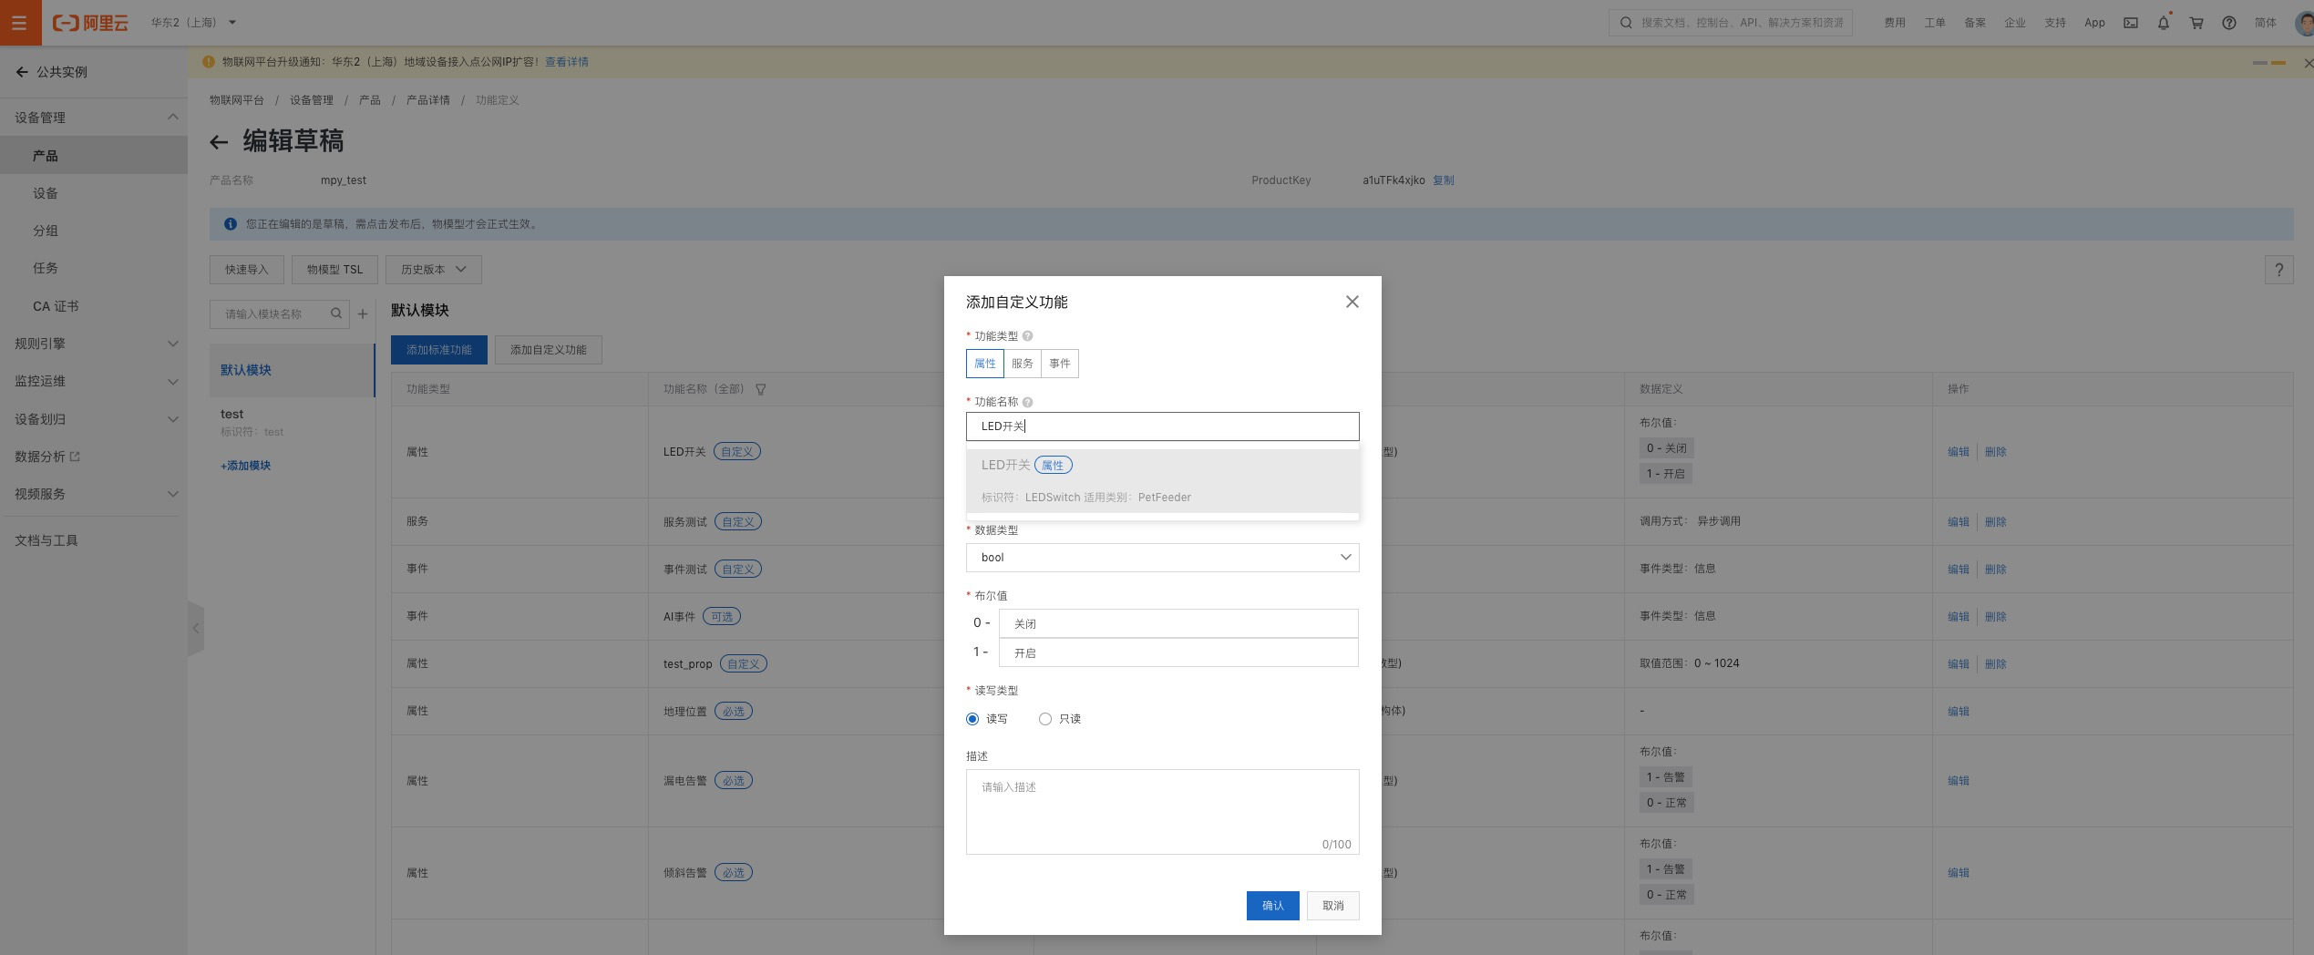Open the user avatar menu
The width and height of the screenshot is (2314, 955).
2304,23
